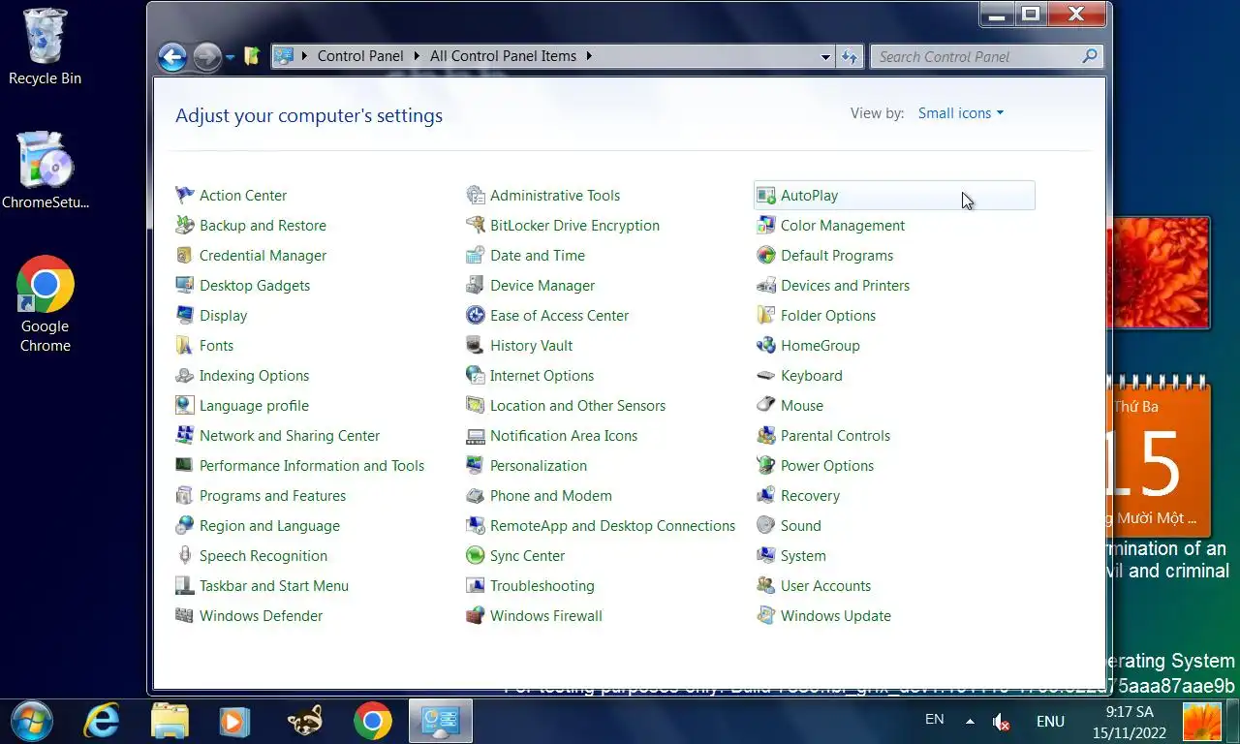
Task: Open Google Chrome from the taskbar
Action: pyautogui.click(x=373, y=721)
